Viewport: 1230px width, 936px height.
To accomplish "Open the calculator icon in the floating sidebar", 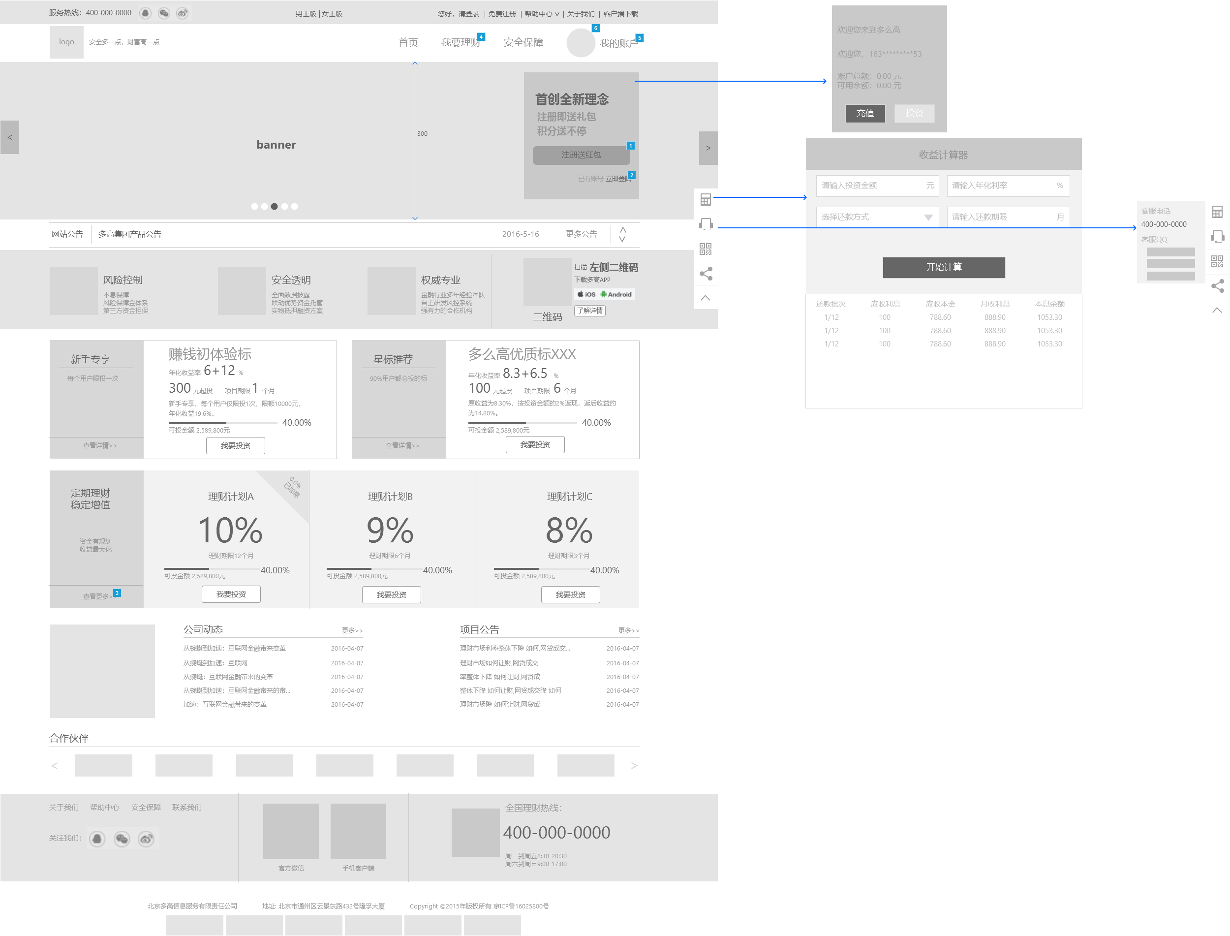I will click(x=705, y=199).
